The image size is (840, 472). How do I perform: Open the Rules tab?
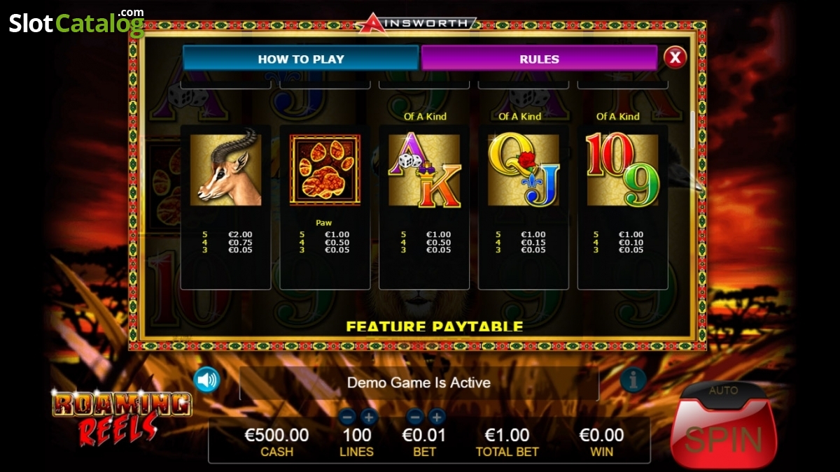tap(539, 59)
